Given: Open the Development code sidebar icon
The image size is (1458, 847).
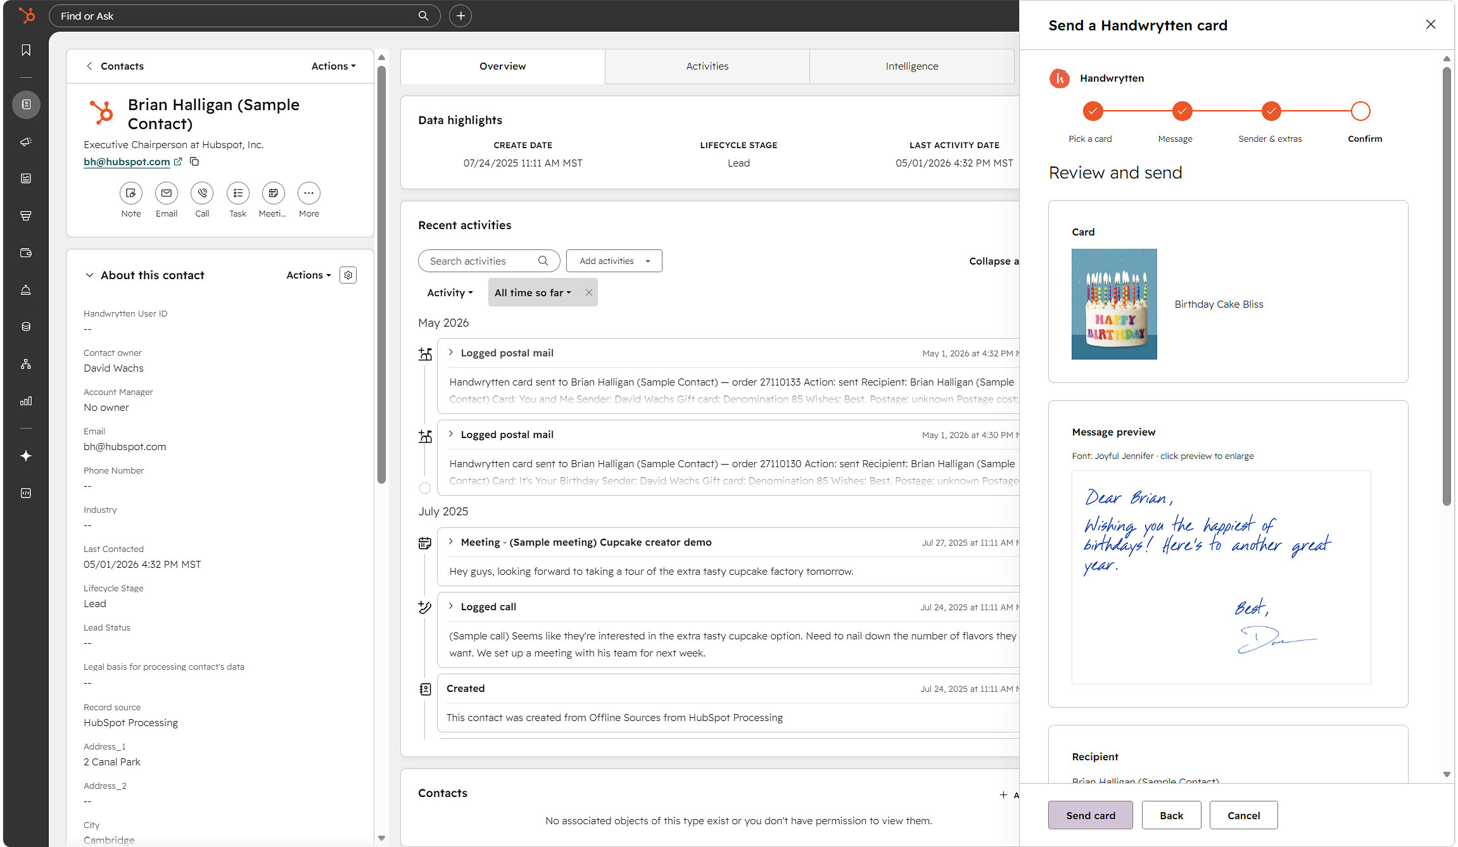Looking at the screenshot, I should [x=26, y=493].
